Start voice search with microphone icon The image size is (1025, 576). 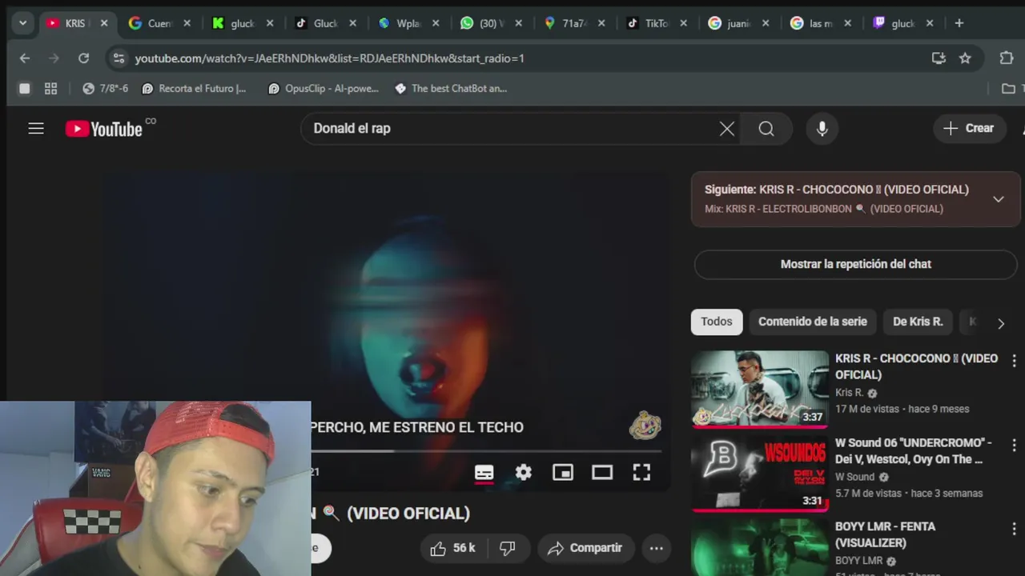822,129
